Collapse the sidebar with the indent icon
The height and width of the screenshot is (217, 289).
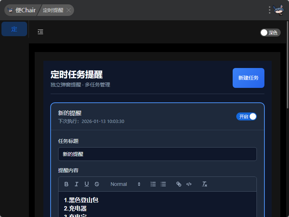point(40,32)
